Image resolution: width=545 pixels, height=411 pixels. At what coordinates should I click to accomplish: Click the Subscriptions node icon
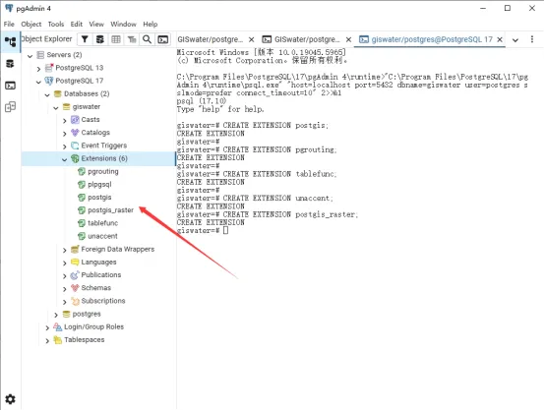(75, 301)
